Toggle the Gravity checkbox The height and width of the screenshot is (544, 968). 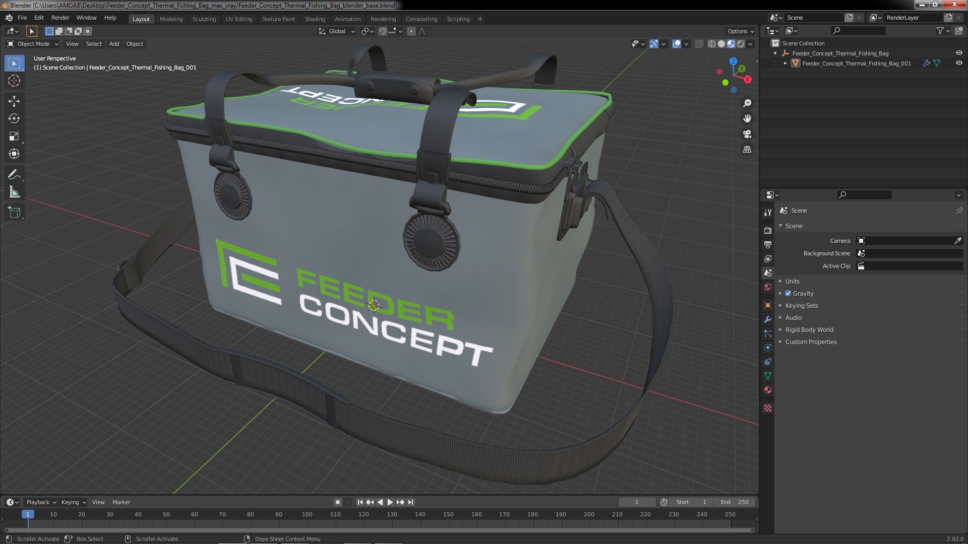[788, 293]
